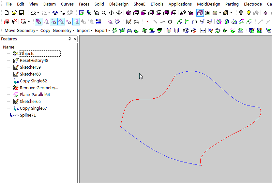The image size is (272, 183).
Task: Click the Open file folder icon
Action: 14,13
